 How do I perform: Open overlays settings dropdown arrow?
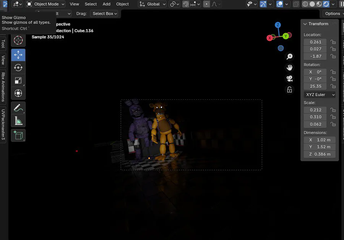pyautogui.click(x=287, y=4)
